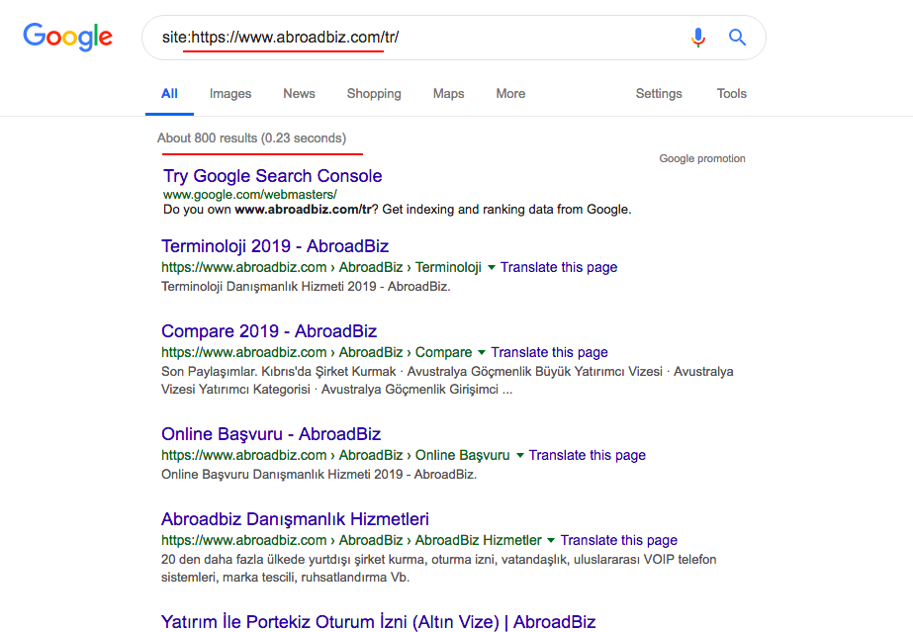
Task: Open the search Settings menu
Action: [659, 94]
